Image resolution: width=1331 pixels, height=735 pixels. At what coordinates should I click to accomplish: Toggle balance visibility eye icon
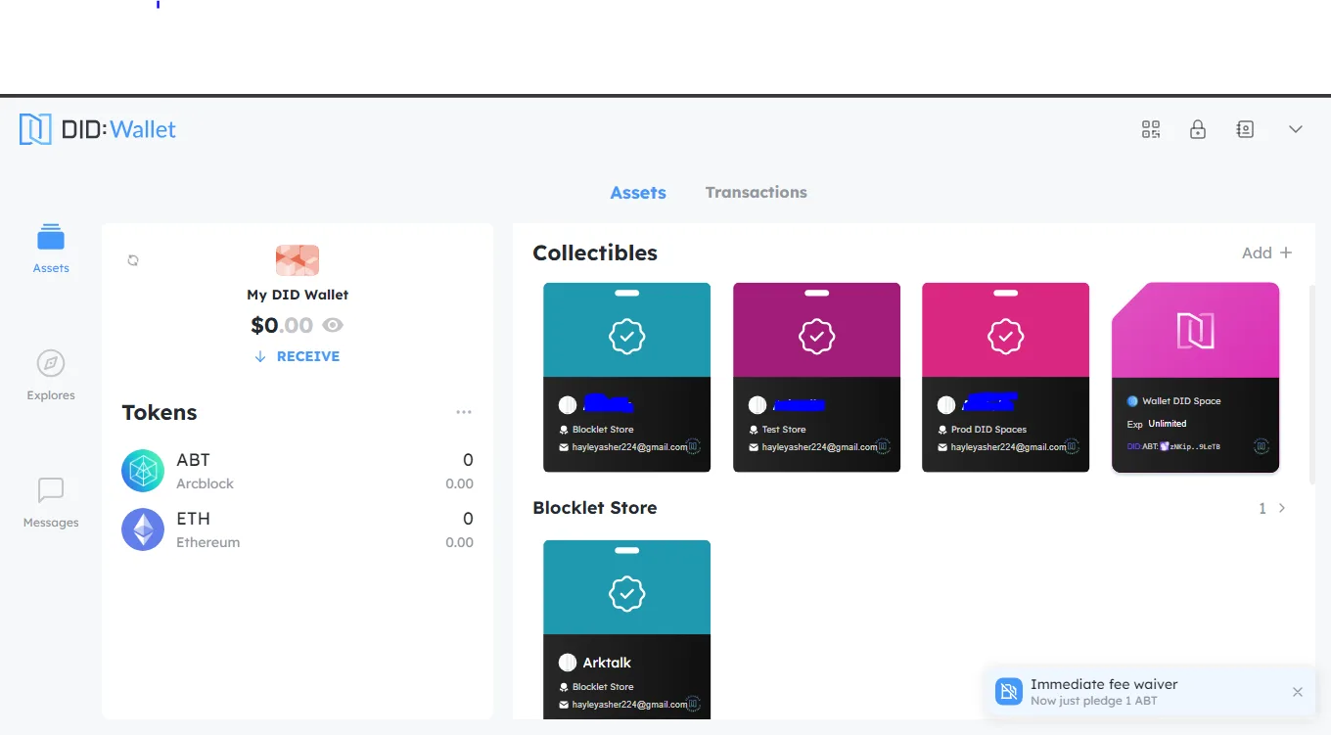(334, 325)
